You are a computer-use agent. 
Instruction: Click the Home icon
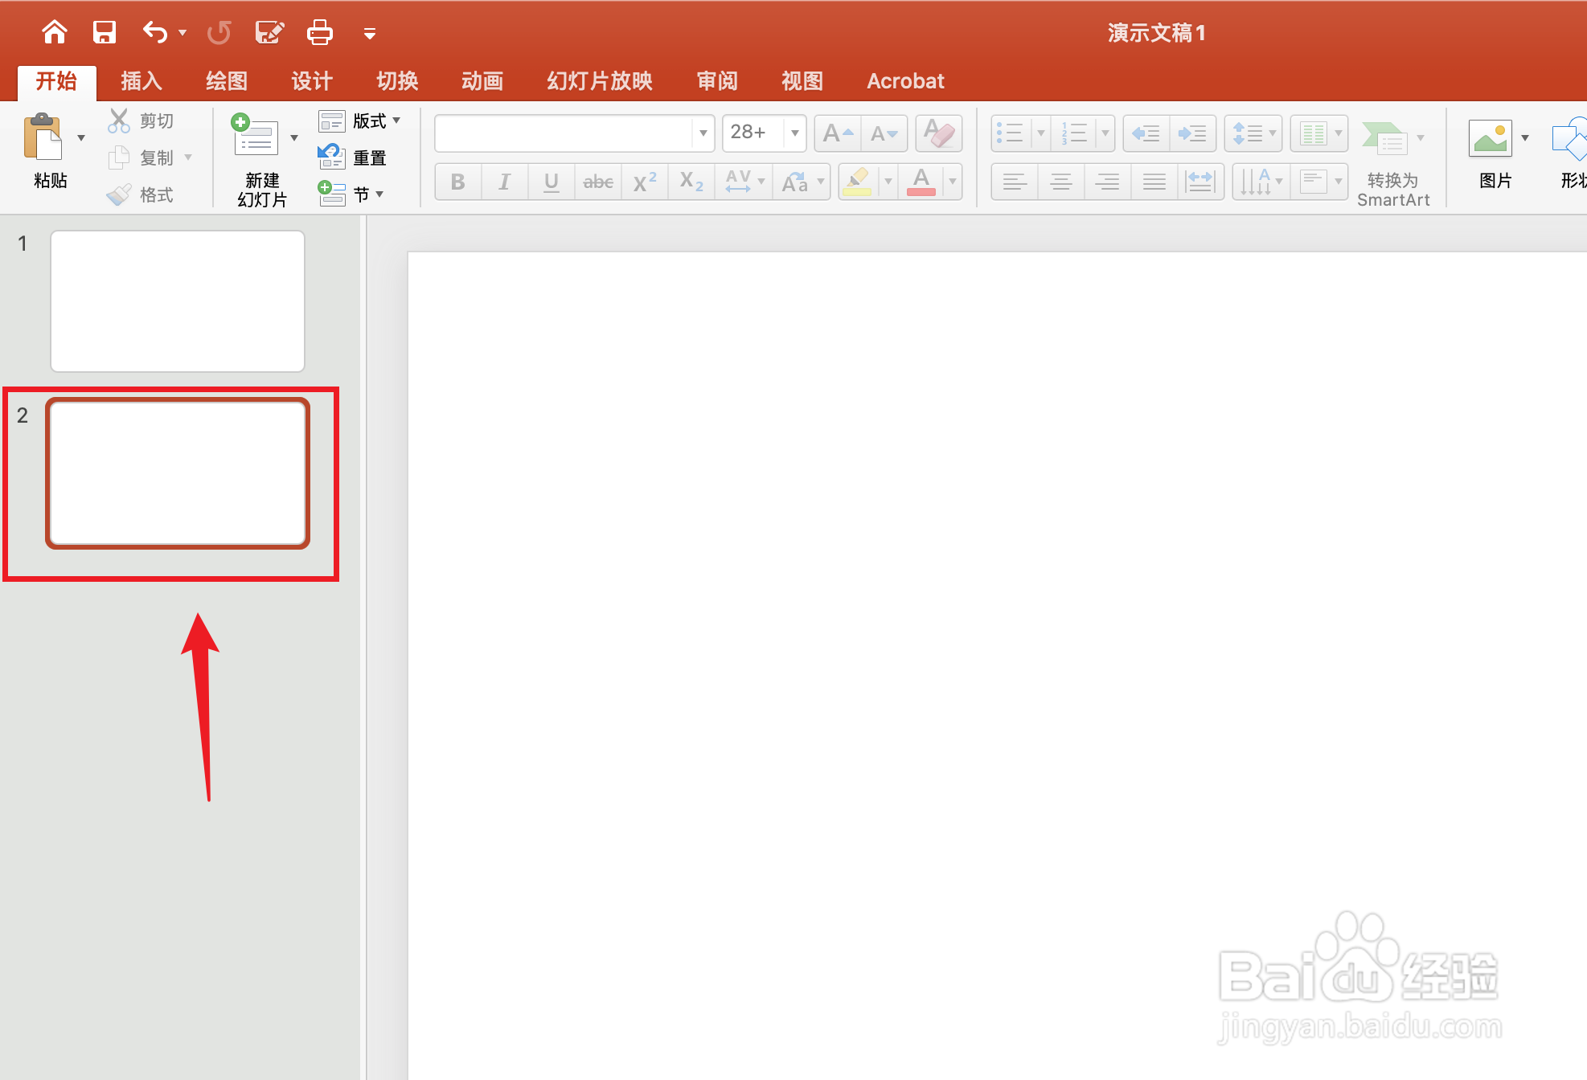[x=55, y=33]
